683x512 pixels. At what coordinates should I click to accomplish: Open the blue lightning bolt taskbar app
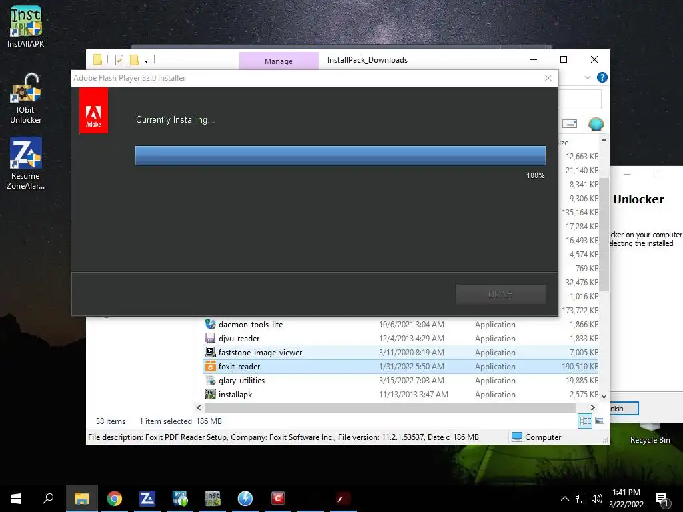(245, 499)
